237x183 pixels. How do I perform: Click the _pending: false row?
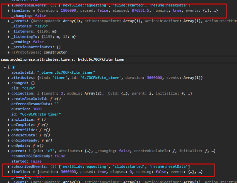pos(27,42)
